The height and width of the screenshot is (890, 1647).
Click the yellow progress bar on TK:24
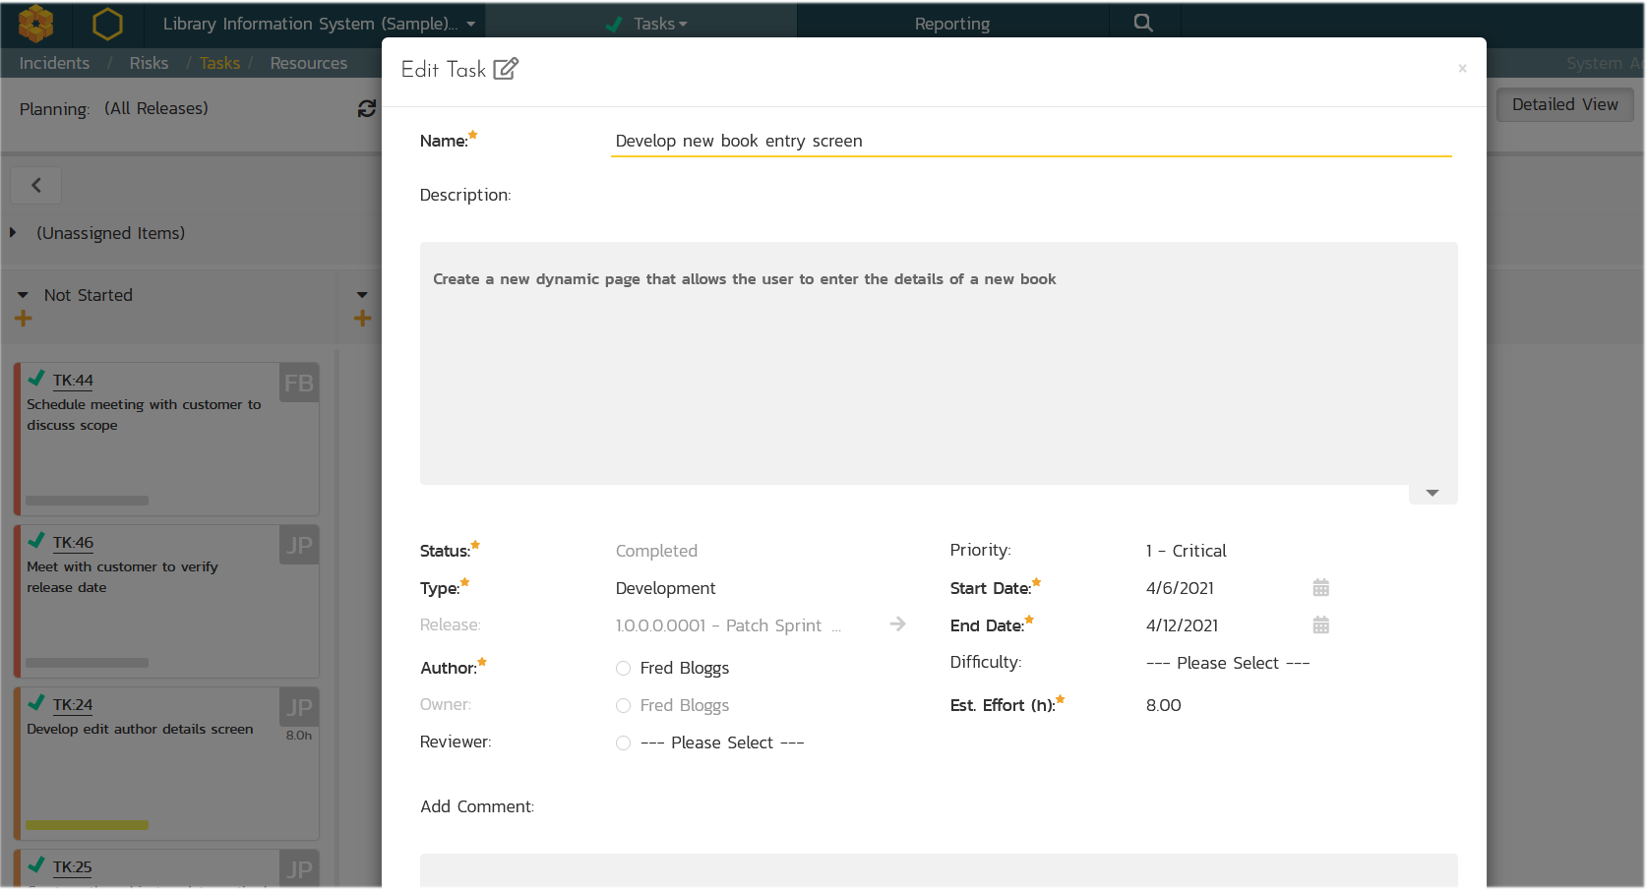pyautogui.click(x=87, y=825)
